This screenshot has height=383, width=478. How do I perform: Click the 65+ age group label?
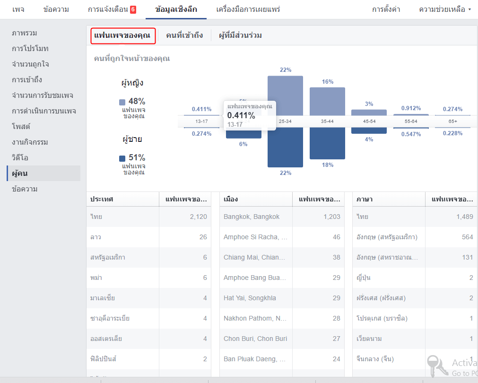[x=452, y=122]
